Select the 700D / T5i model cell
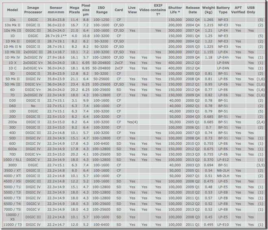Image resolution: width=268 pixels, height=230 pixels. 13,209
